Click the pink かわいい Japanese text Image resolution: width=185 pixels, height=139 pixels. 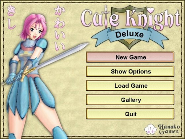tap(60, 28)
